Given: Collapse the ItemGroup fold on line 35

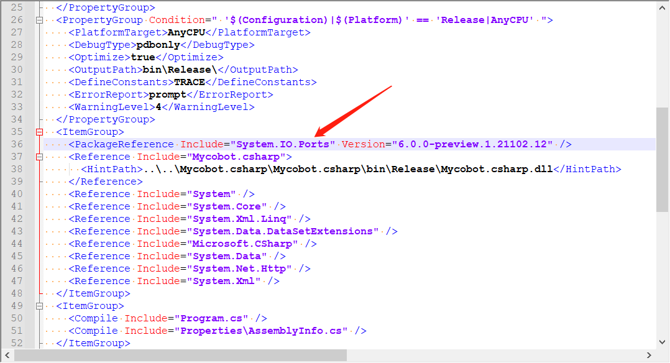Looking at the screenshot, I should point(39,132).
